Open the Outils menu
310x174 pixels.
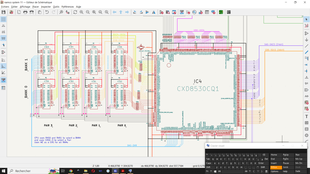pyautogui.click(x=56, y=7)
